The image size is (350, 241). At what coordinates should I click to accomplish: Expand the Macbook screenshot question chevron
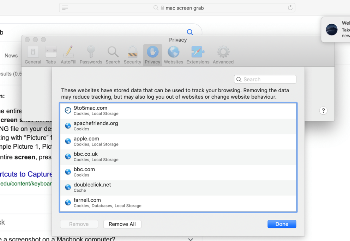click(x=191, y=239)
